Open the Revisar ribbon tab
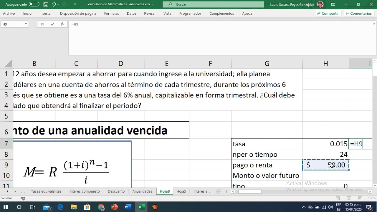This screenshot has width=377, height=212. pos(150,14)
